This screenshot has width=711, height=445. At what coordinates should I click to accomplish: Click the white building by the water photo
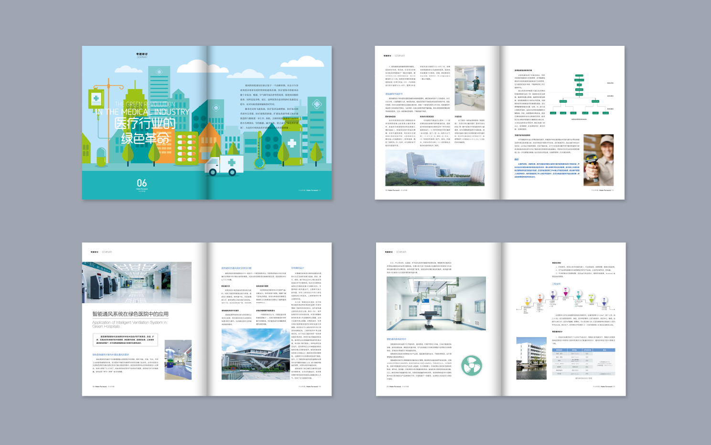531,358
